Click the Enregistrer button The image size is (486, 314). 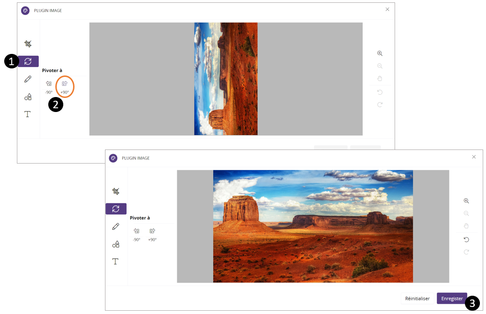pos(452,299)
